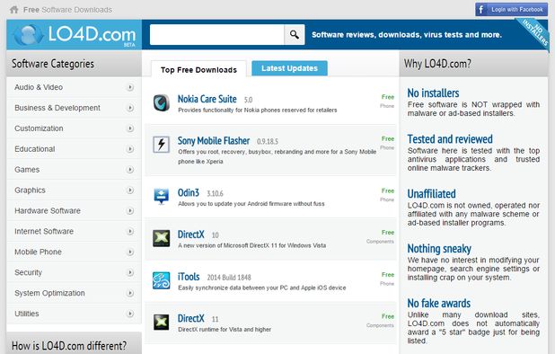
Task: Open the Odin3 download icon
Action: pos(162,196)
